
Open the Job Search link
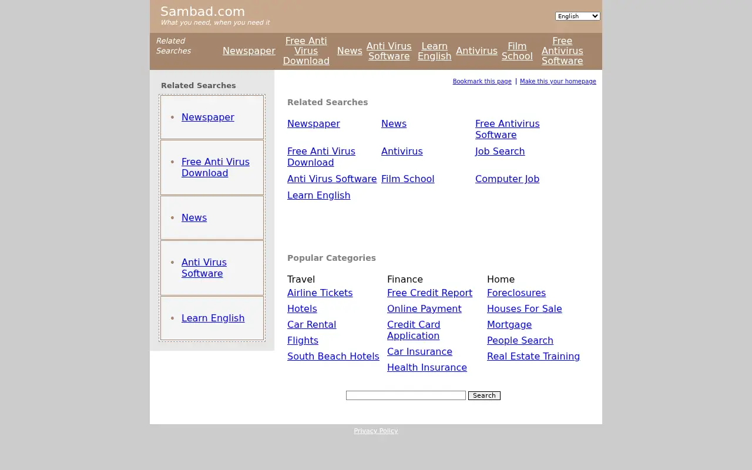tap(500, 151)
